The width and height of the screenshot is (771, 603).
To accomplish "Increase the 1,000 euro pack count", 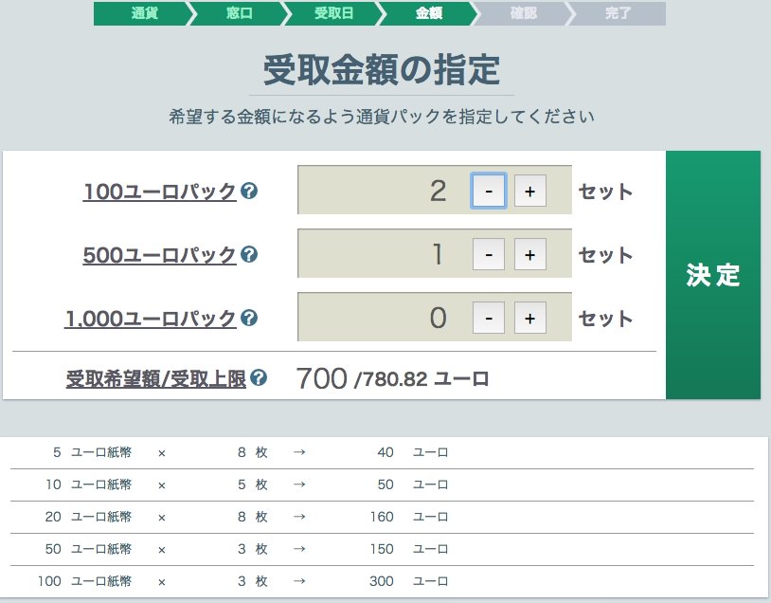I will [530, 318].
